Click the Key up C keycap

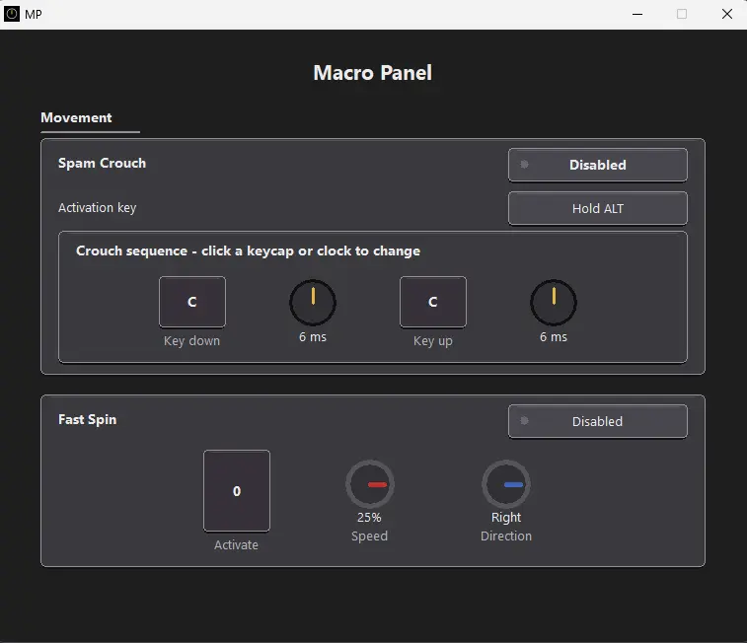[x=432, y=302]
